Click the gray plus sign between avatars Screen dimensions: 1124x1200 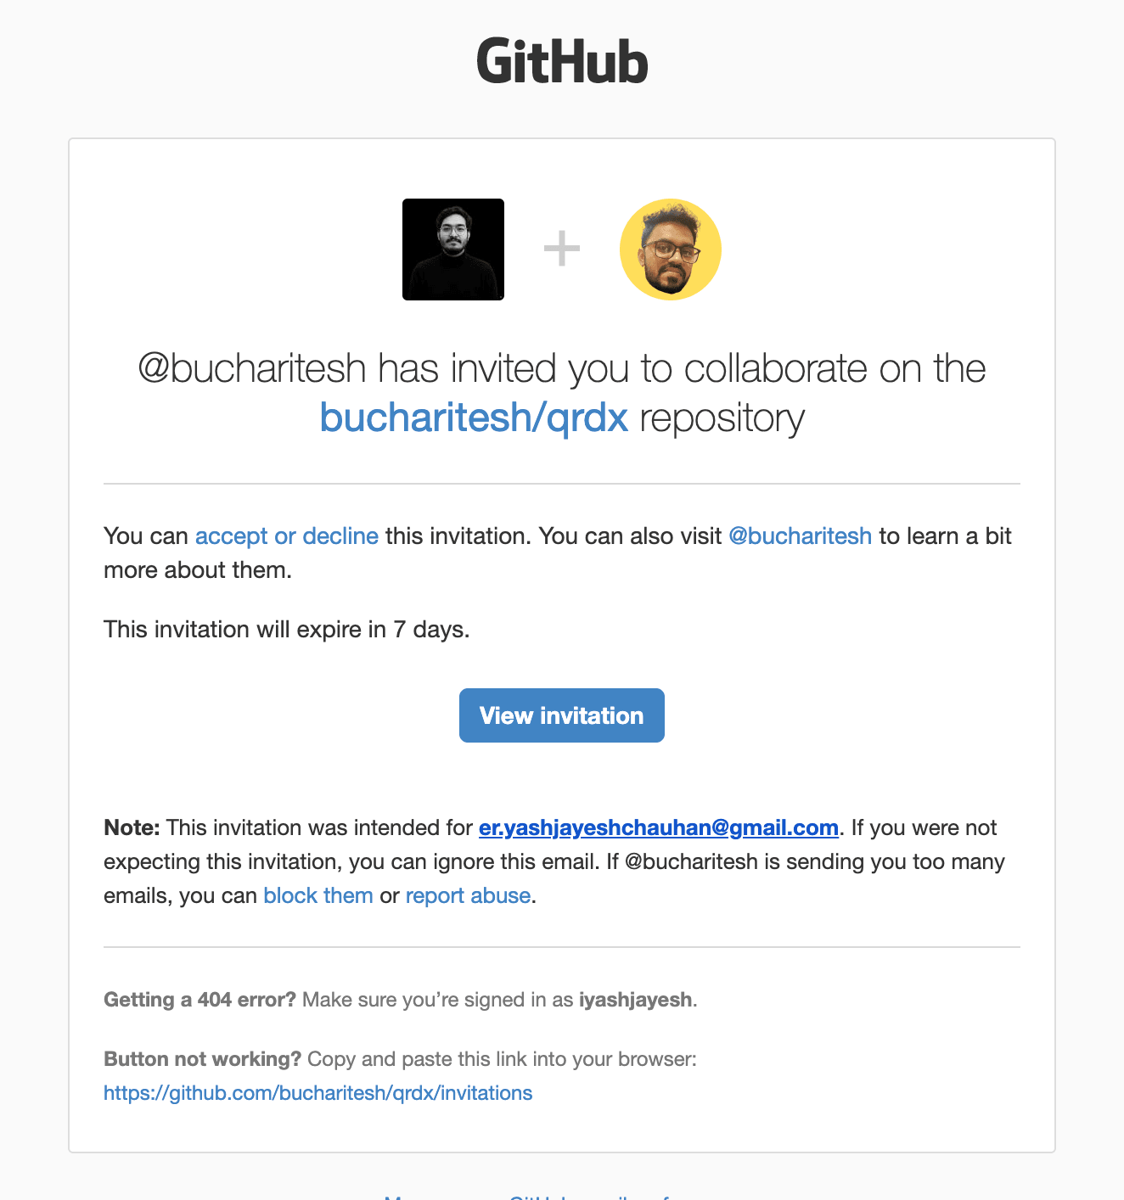pos(562,250)
